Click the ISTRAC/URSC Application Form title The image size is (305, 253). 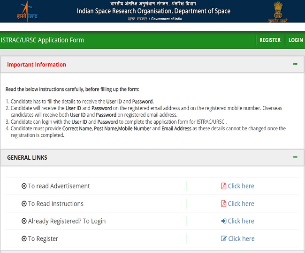(42, 40)
